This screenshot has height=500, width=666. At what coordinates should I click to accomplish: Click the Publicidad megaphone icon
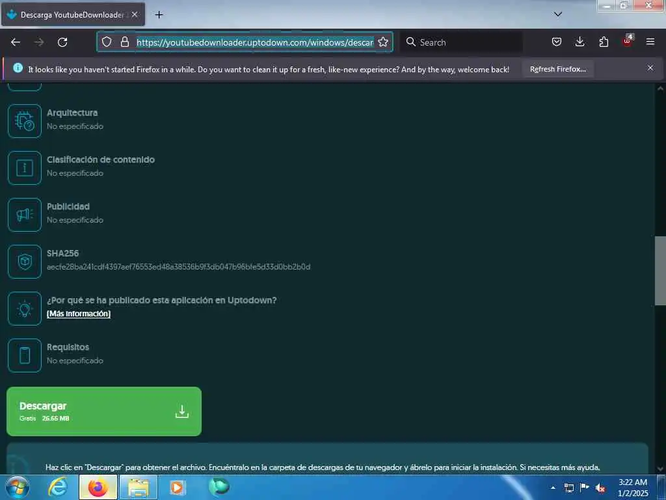click(x=25, y=215)
